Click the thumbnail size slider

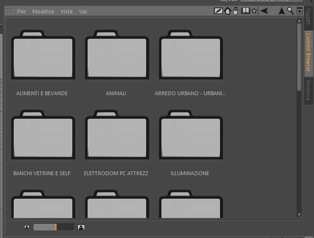point(53,227)
